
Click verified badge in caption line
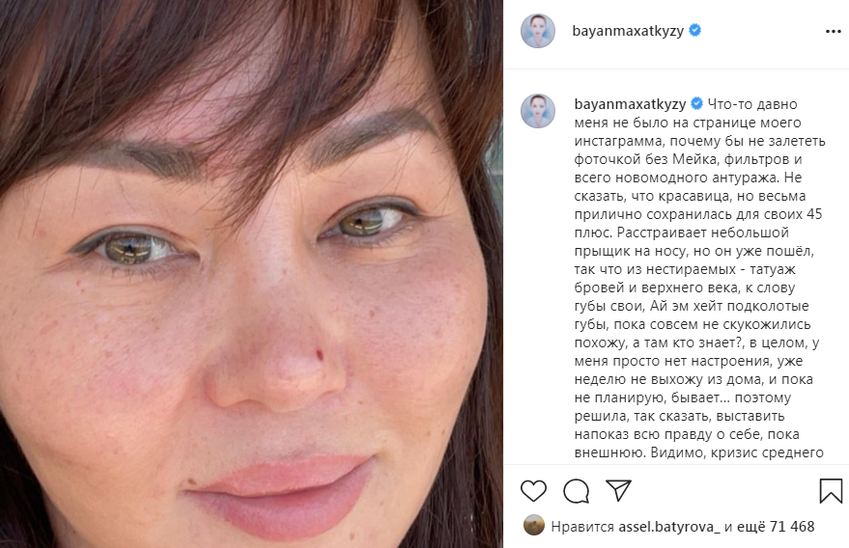[696, 103]
